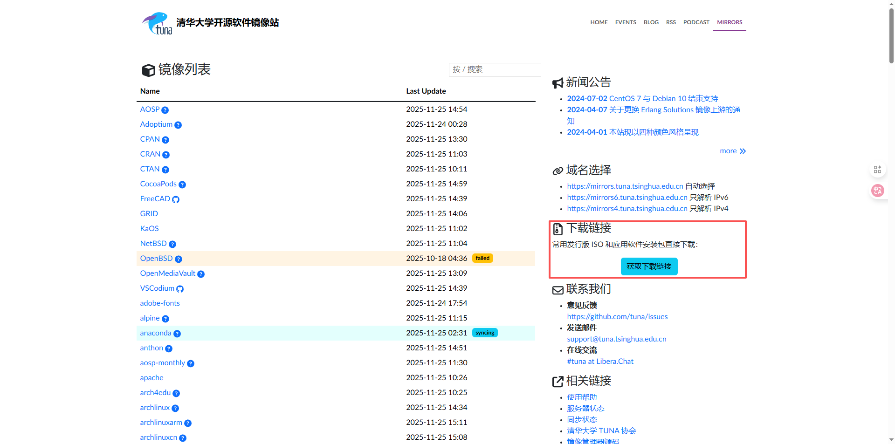
Task: Open the help icon next to OpenBSD
Action: click(179, 259)
